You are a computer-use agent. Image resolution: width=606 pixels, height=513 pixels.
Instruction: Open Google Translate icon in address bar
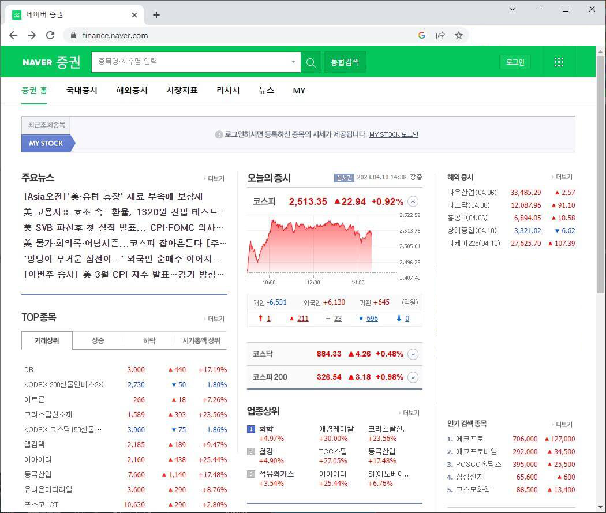pos(422,35)
